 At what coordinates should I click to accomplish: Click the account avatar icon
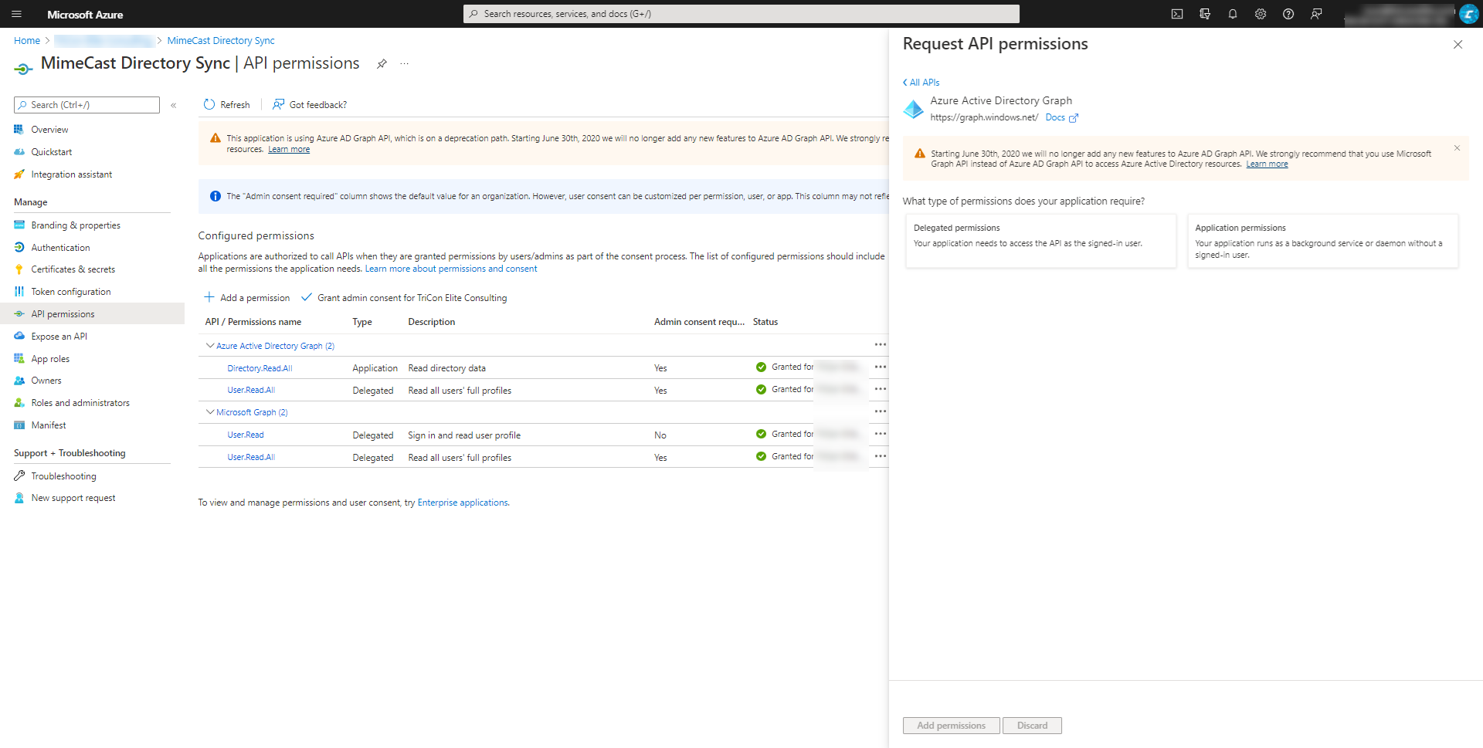[1469, 14]
